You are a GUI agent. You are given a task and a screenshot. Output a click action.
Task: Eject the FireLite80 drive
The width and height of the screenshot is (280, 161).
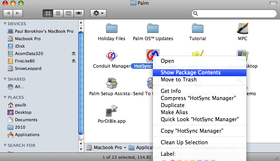pos(74,61)
